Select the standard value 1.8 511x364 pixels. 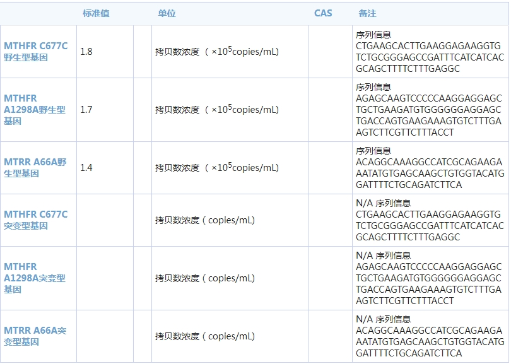click(86, 52)
